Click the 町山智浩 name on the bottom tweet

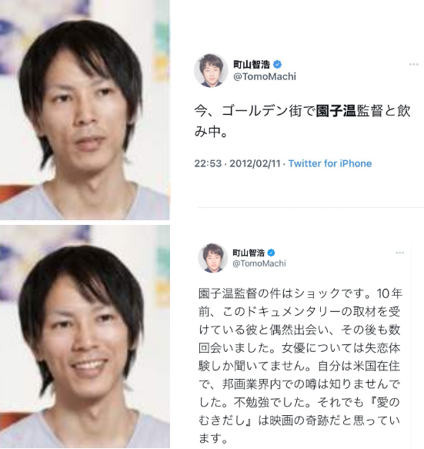(249, 253)
